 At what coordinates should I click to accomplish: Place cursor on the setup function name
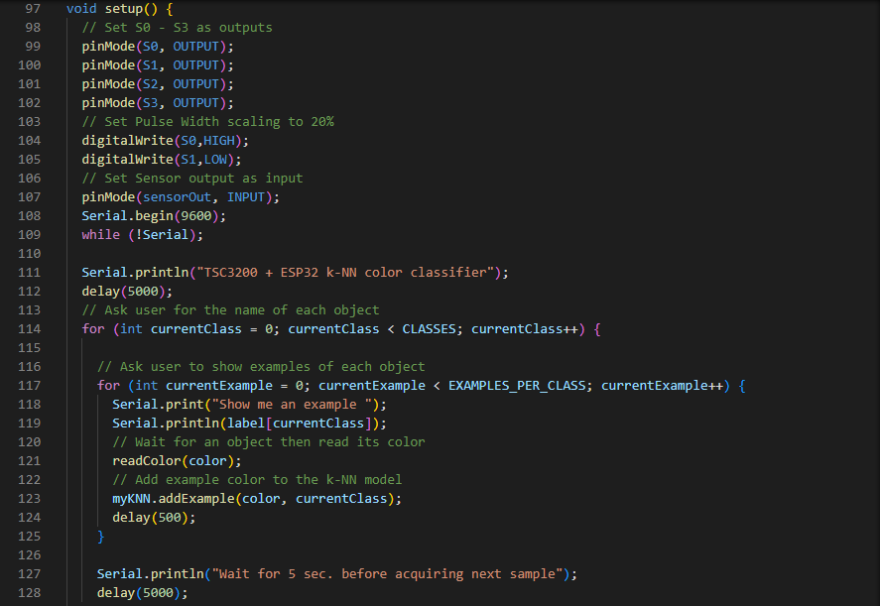point(119,8)
